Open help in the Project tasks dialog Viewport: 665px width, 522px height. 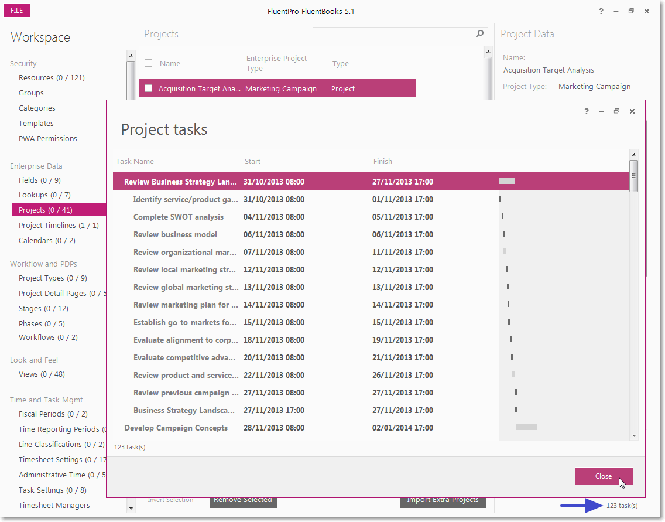(587, 111)
